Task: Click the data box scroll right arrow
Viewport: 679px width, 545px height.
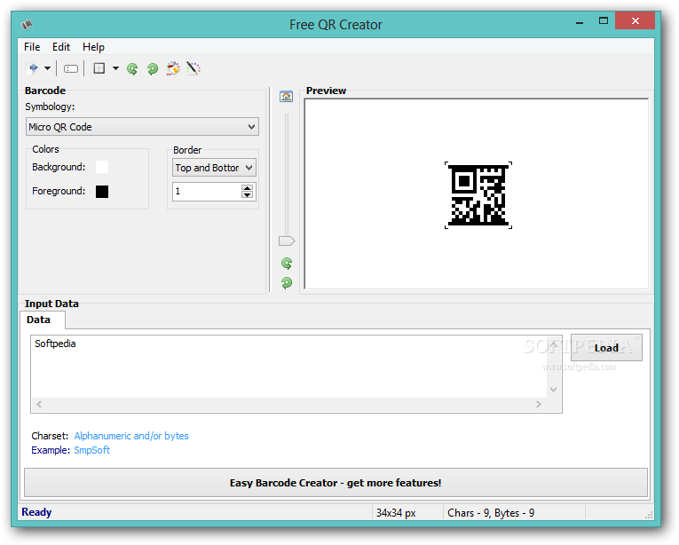Action: point(539,404)
